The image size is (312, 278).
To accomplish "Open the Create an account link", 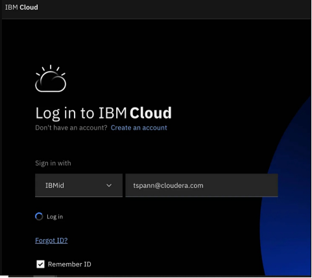I will pyautogui.click(x=139, y=128).
